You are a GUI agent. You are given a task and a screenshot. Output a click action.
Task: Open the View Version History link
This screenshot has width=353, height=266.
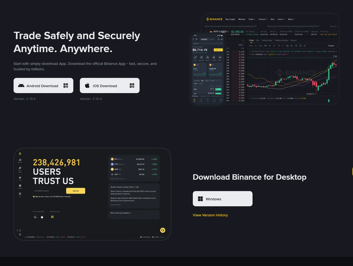(x=210, y=215)
